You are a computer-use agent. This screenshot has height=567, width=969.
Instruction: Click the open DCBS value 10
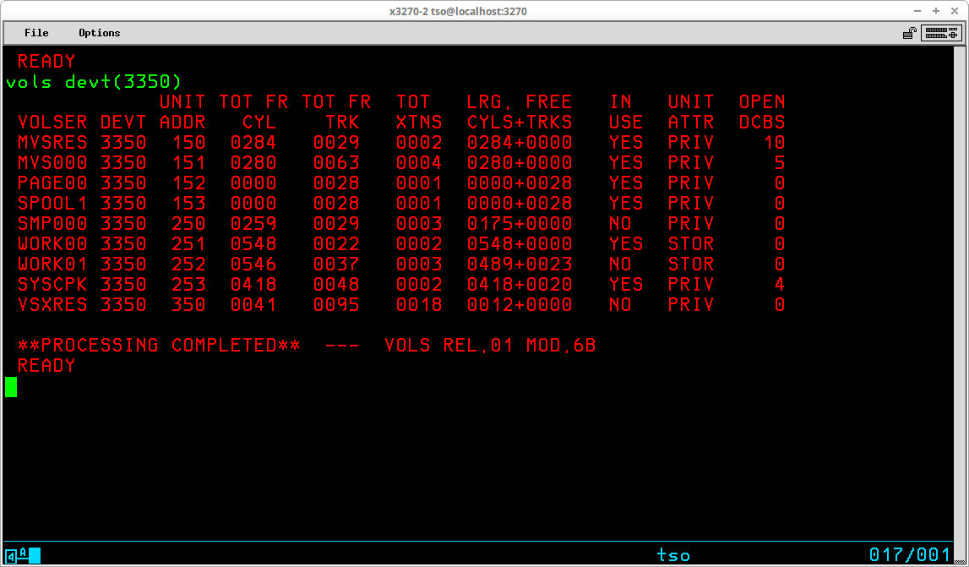[x=775, y=142]
